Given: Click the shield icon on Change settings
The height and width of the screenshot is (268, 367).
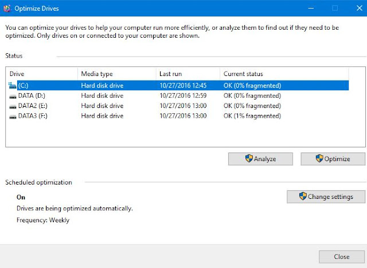Looking at the screenshot, I should 303,196.
